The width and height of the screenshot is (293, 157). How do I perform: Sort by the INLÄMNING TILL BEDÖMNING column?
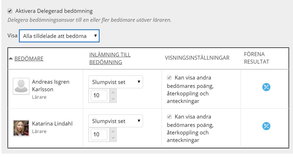coord(110,58)
